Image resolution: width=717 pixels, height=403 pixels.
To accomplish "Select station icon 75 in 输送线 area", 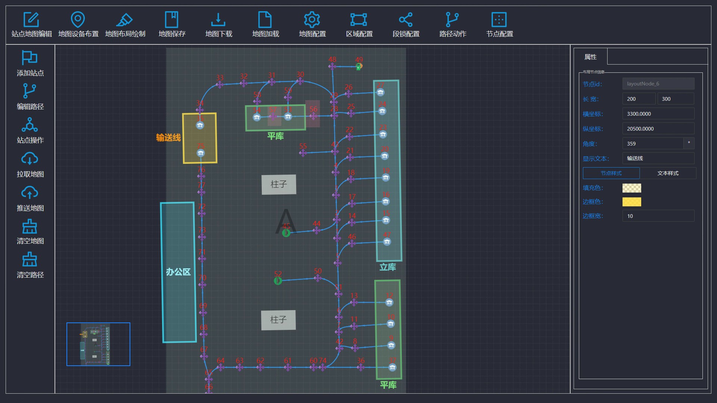I will [x=201, y=153].
